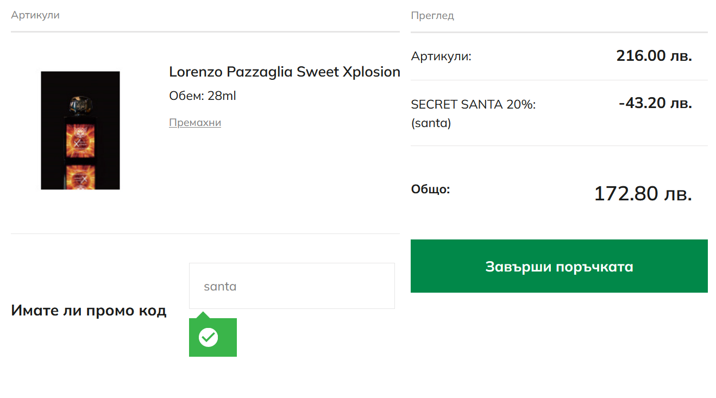Click the pointer arrow on the green badge

[x=203, y=315]
